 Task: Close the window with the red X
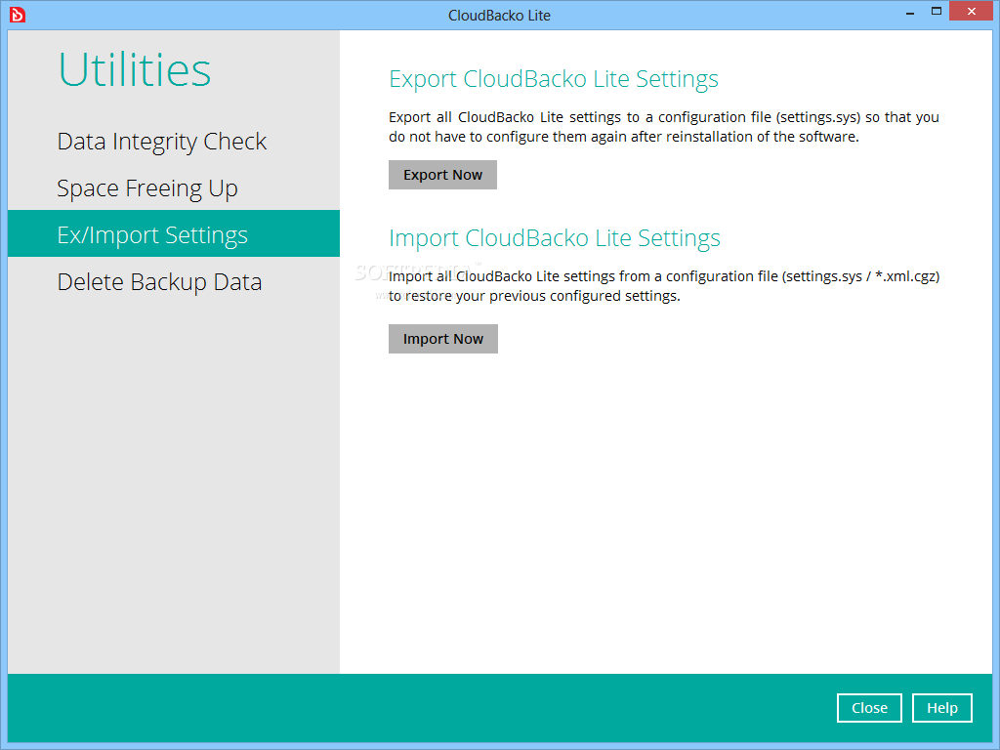(972, 12)
